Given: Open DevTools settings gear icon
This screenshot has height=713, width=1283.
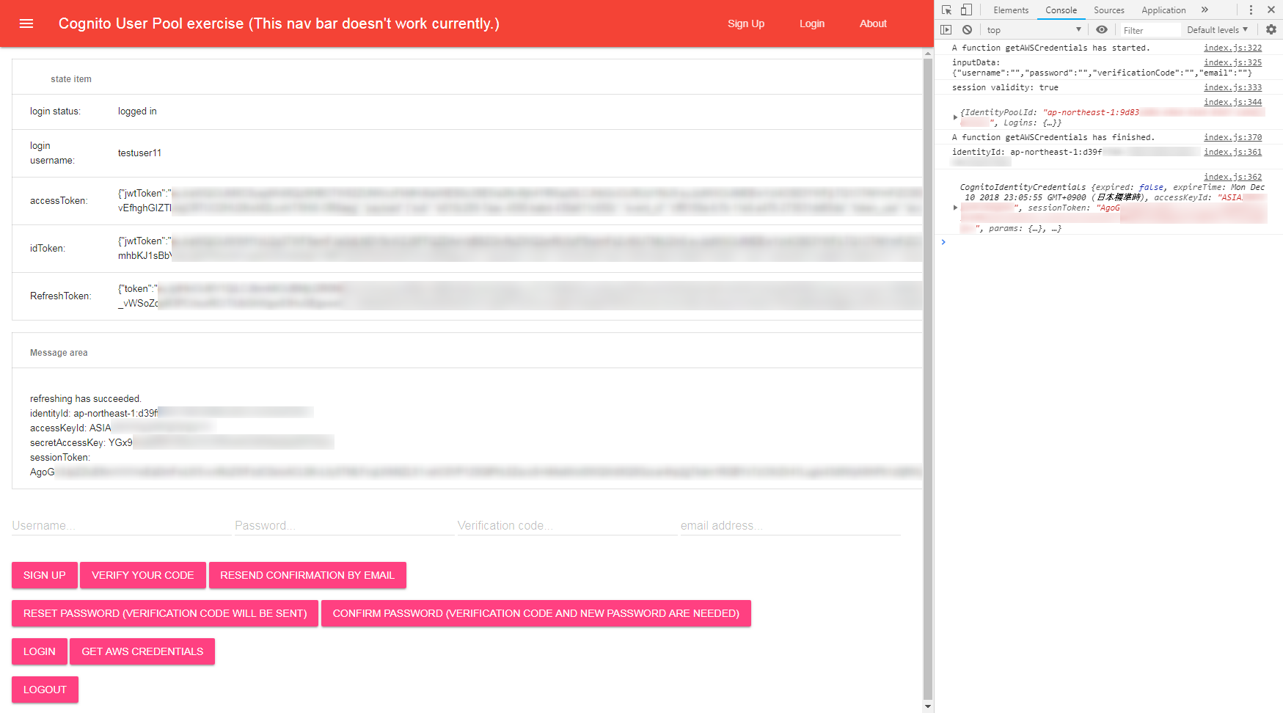Looking at the screenshot, I should pyautogui.click(x=1271, y=29).
